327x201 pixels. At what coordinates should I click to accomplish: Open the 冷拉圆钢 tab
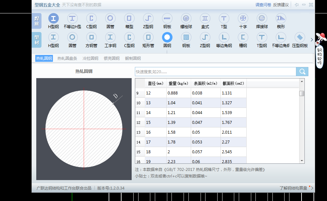coord(90,59)
